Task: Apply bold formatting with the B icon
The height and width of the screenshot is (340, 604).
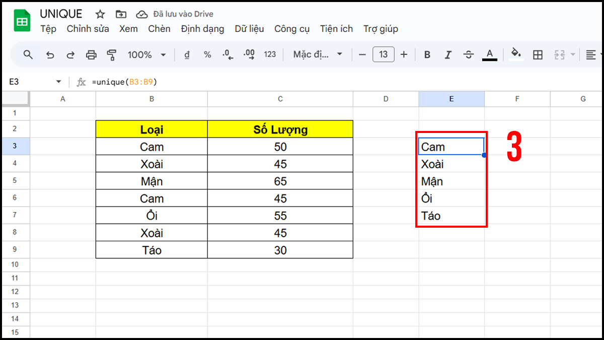Action: [x=427, y=54]
